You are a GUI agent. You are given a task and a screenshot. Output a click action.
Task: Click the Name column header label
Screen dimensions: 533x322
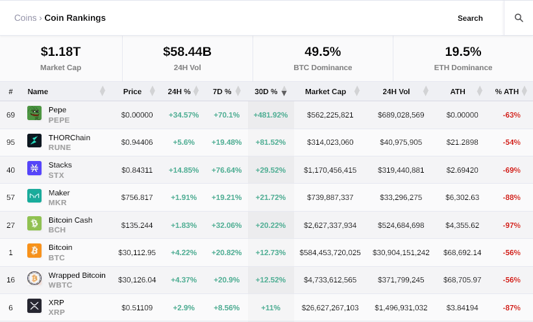[x=38, y=92]
